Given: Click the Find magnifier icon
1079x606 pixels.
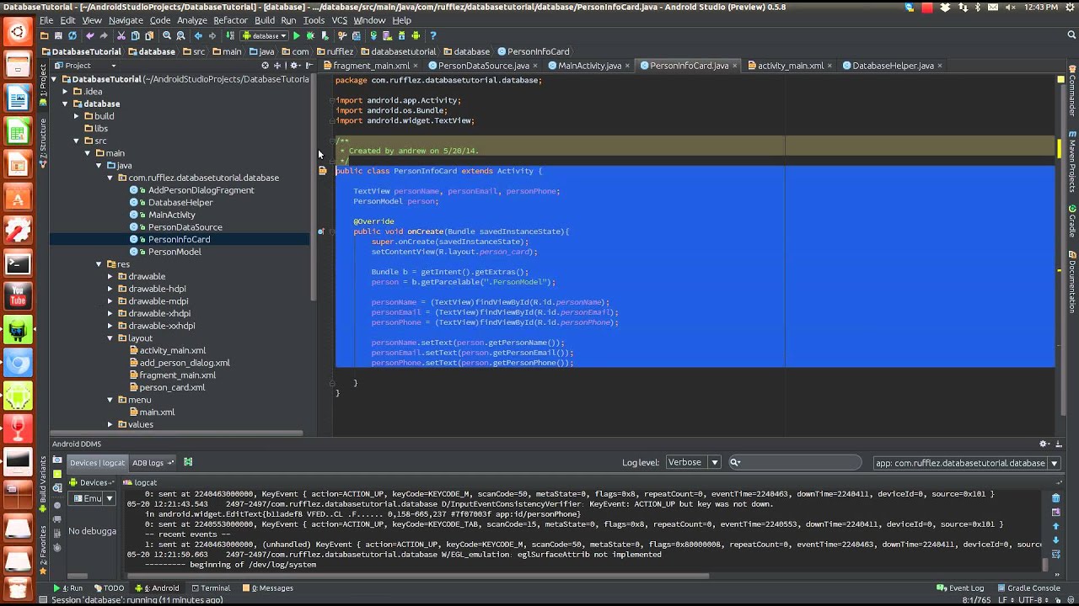Looking at the screenshot, I should pos(167,35).
